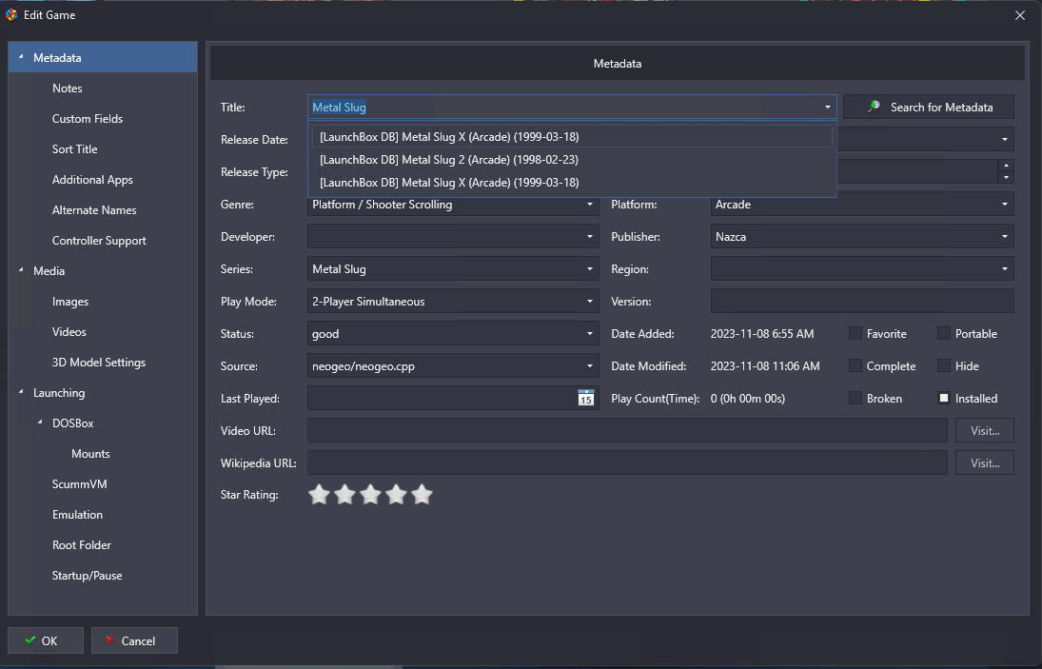Collapse the Launching tree node arrow
The height and width of the screenshot is (669, 1042).
pyautogui.click(x=21, y=392)
